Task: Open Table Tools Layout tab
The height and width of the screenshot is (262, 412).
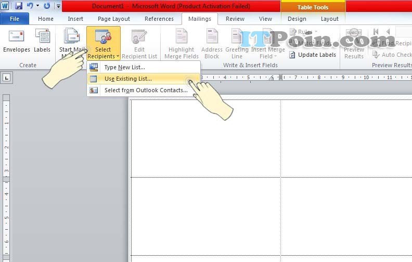Action: click(329, 19)
